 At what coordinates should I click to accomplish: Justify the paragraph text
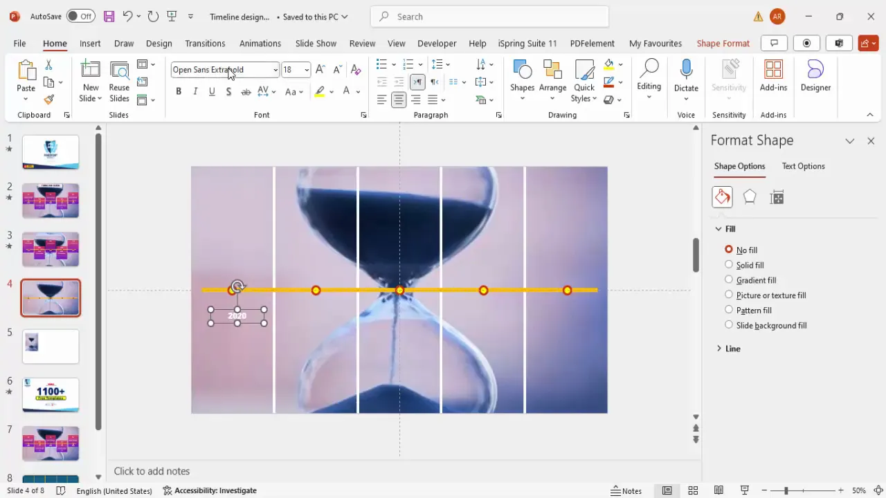(x=433, y=100)
